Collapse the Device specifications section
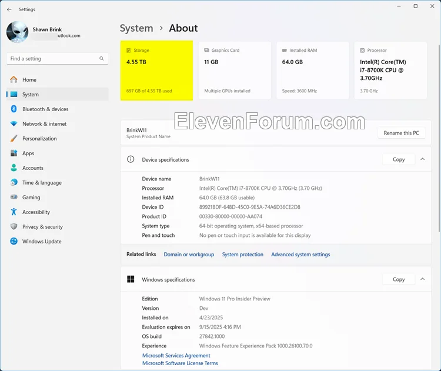 (x=422, y=159)
